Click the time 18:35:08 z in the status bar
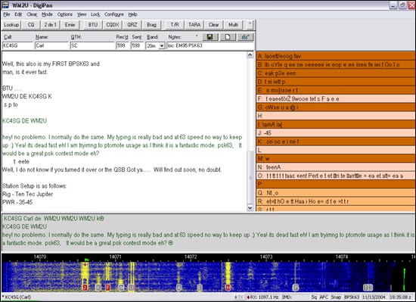The width and height of the screenshot is (416, 302). tap(401, 297)
